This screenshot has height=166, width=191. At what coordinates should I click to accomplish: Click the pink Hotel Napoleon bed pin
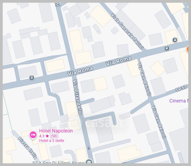pos(33,135)
